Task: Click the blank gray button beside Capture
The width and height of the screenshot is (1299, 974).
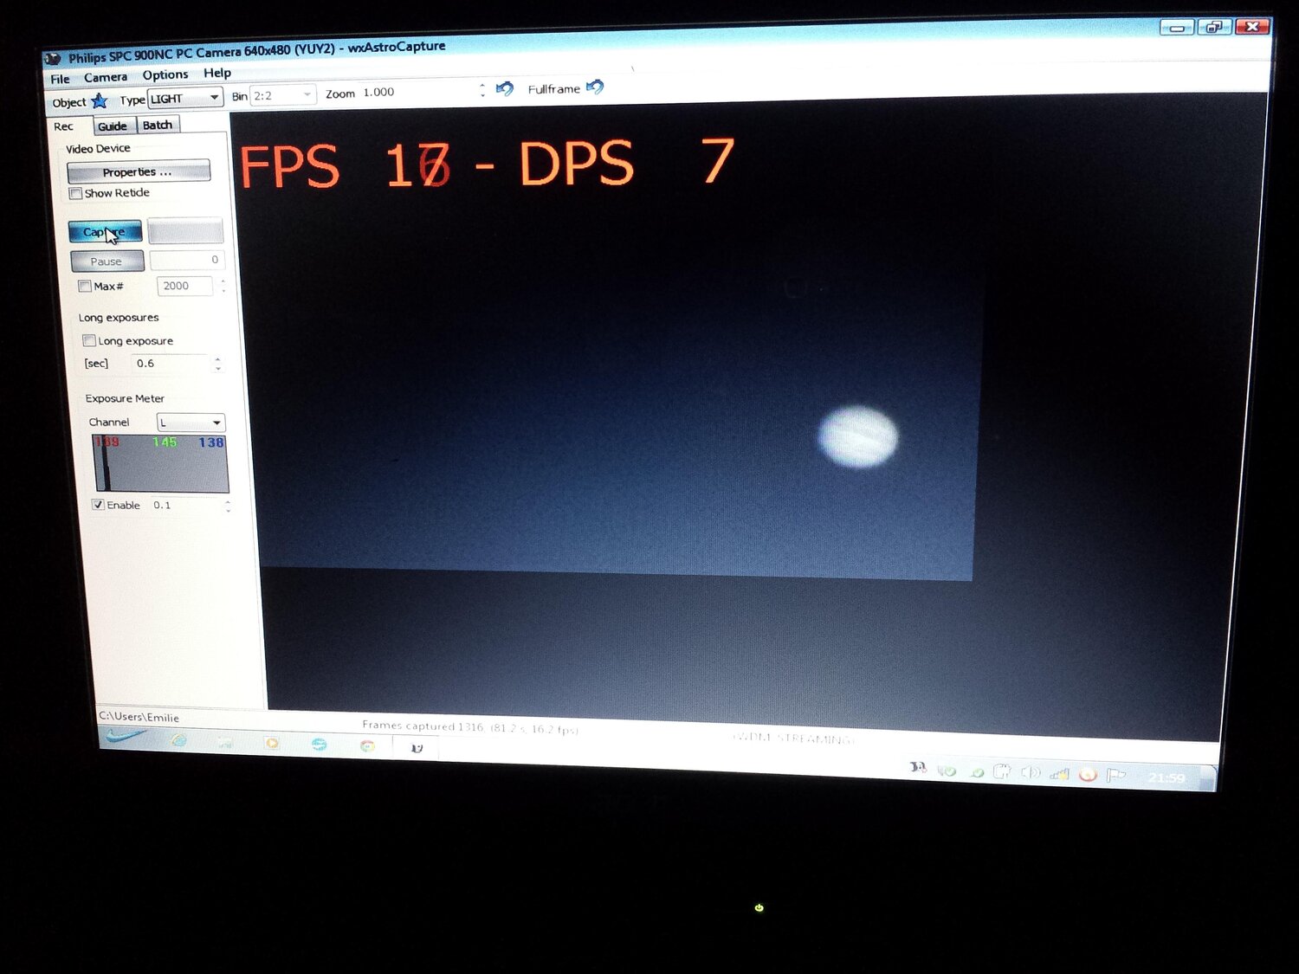Action: pos(185,230)
